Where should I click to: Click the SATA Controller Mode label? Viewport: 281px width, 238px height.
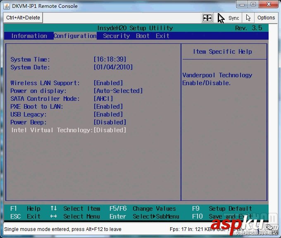pyautogui.click(x=45, y=99)
